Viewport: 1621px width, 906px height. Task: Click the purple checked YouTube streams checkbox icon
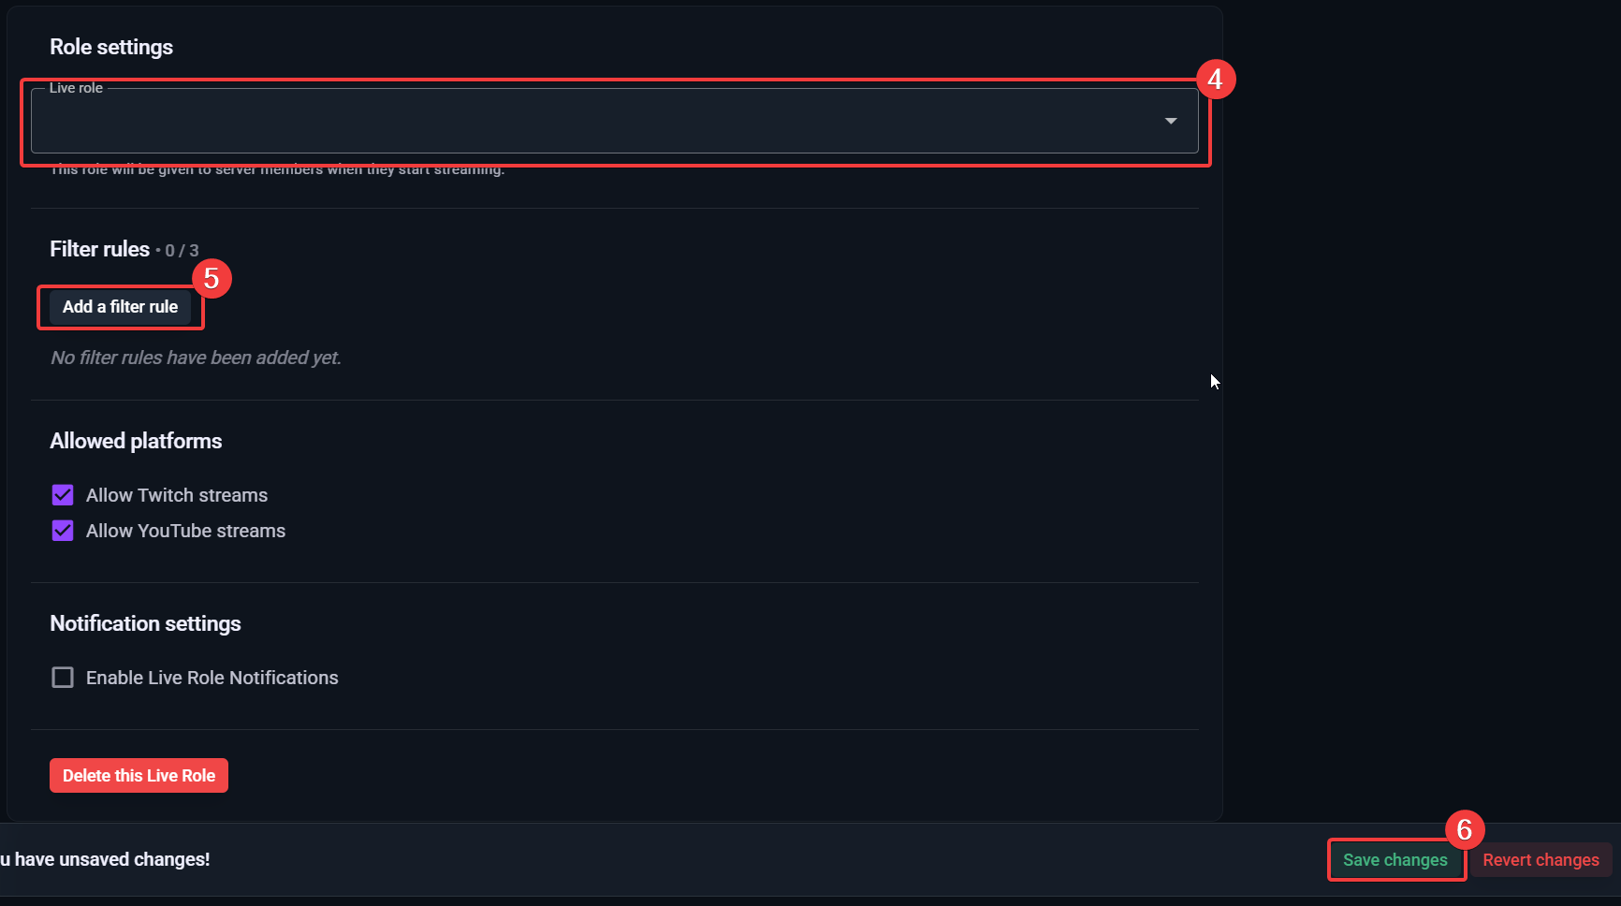[62, 531]
